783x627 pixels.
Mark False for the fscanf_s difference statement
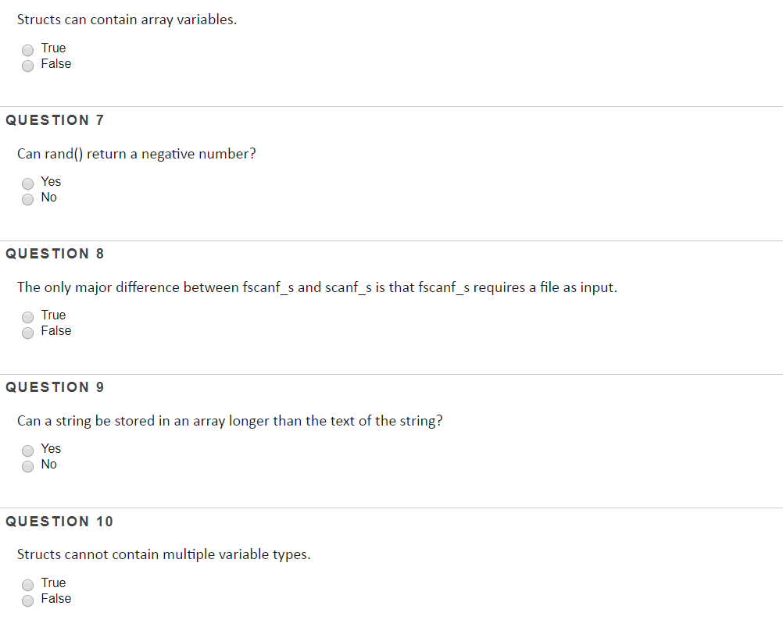(x=28, y=333)
